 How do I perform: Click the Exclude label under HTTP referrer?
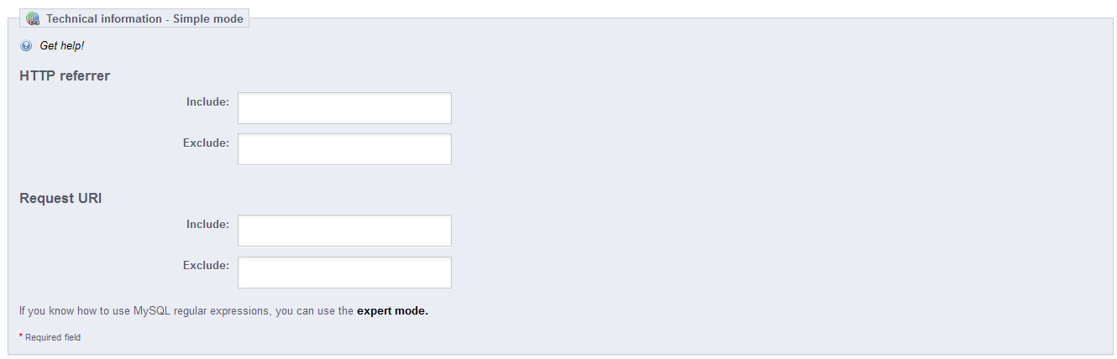tap(206, 143)
